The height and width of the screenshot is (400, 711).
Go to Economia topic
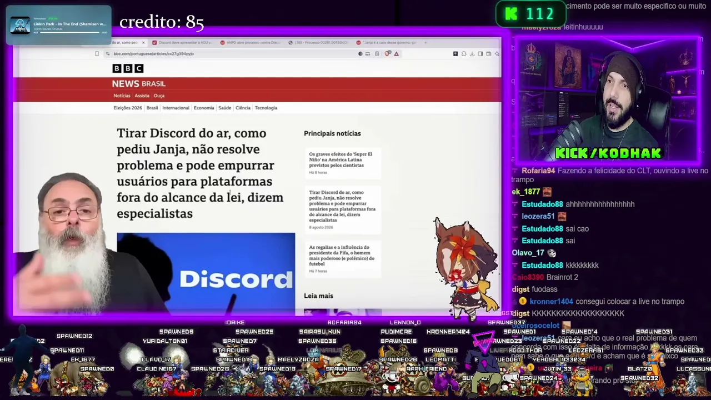(x=204, y=108)
